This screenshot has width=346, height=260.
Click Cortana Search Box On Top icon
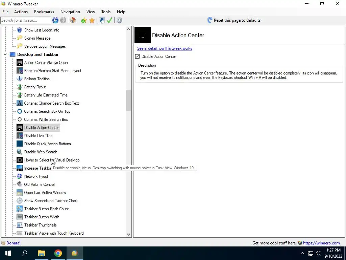pos(20,111)
